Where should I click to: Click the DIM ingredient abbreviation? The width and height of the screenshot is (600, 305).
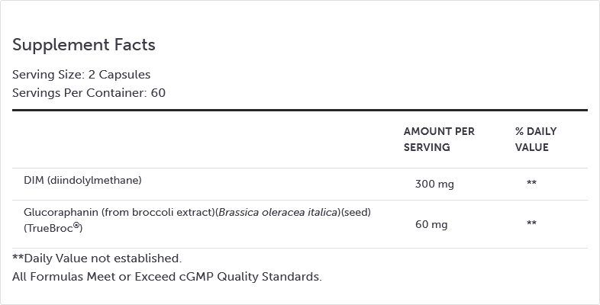click(x=34, y=181)
